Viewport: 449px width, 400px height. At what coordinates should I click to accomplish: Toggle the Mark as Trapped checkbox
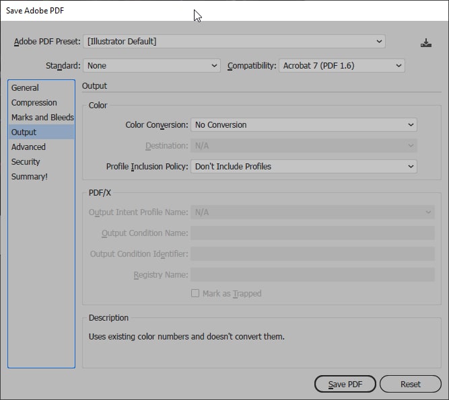click(x=195, y=293)
